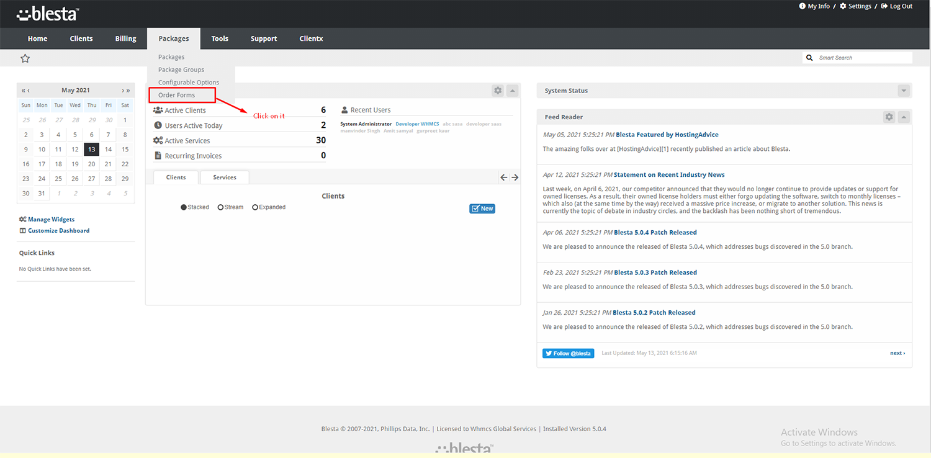Go to previous month in calendar

pyautogui.click(x=29, y=90)
